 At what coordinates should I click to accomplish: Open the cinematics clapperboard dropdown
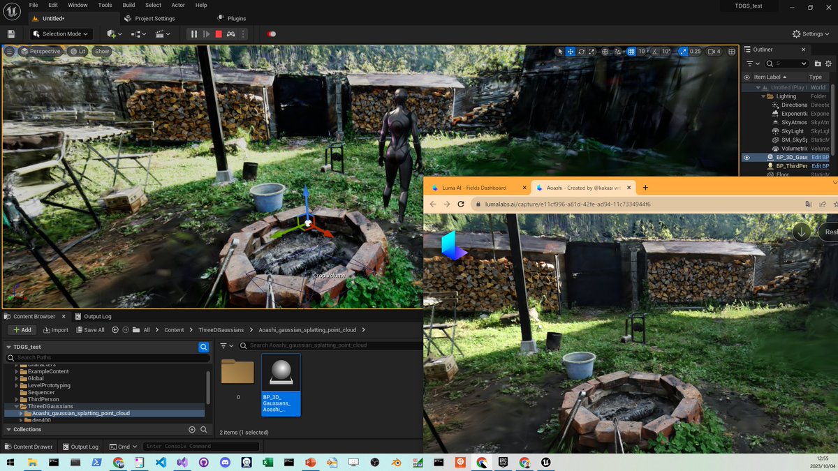click(x=163, y=33)
